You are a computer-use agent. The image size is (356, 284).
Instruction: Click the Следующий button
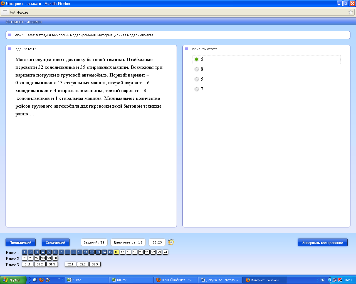[x=56, y=242]
